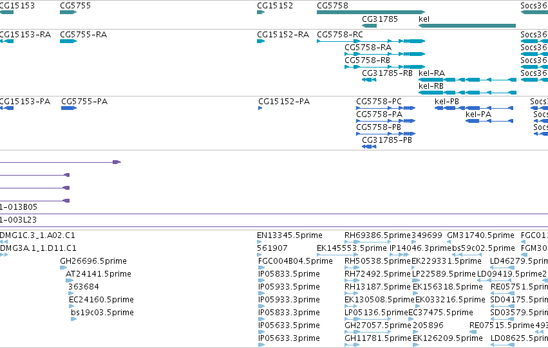Screen dimensions: 548x348
Task: Click EST IP05933.5prime
Action: [x=288, y=287]
